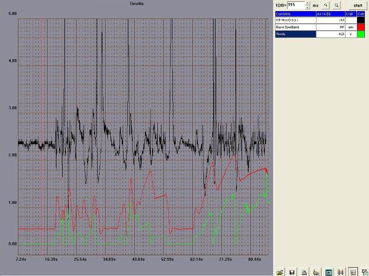Decrease 1DIV value with down arrow
This screenshot has height=276, width=369.
[308, 7]
